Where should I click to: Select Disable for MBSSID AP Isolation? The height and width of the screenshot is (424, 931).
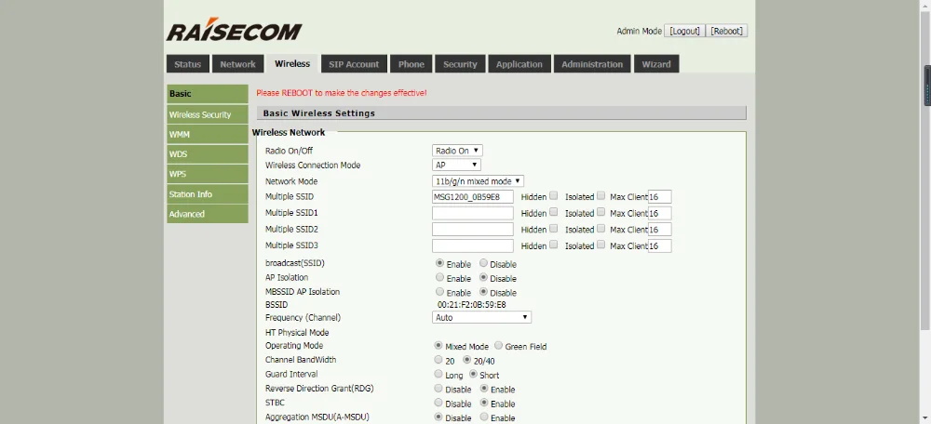[483, 292]
